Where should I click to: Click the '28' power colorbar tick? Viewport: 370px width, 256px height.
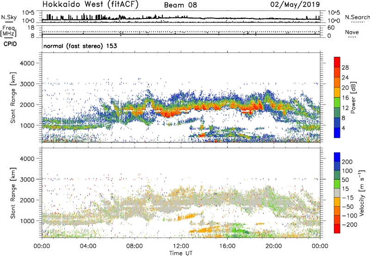(x=345, y=67)
